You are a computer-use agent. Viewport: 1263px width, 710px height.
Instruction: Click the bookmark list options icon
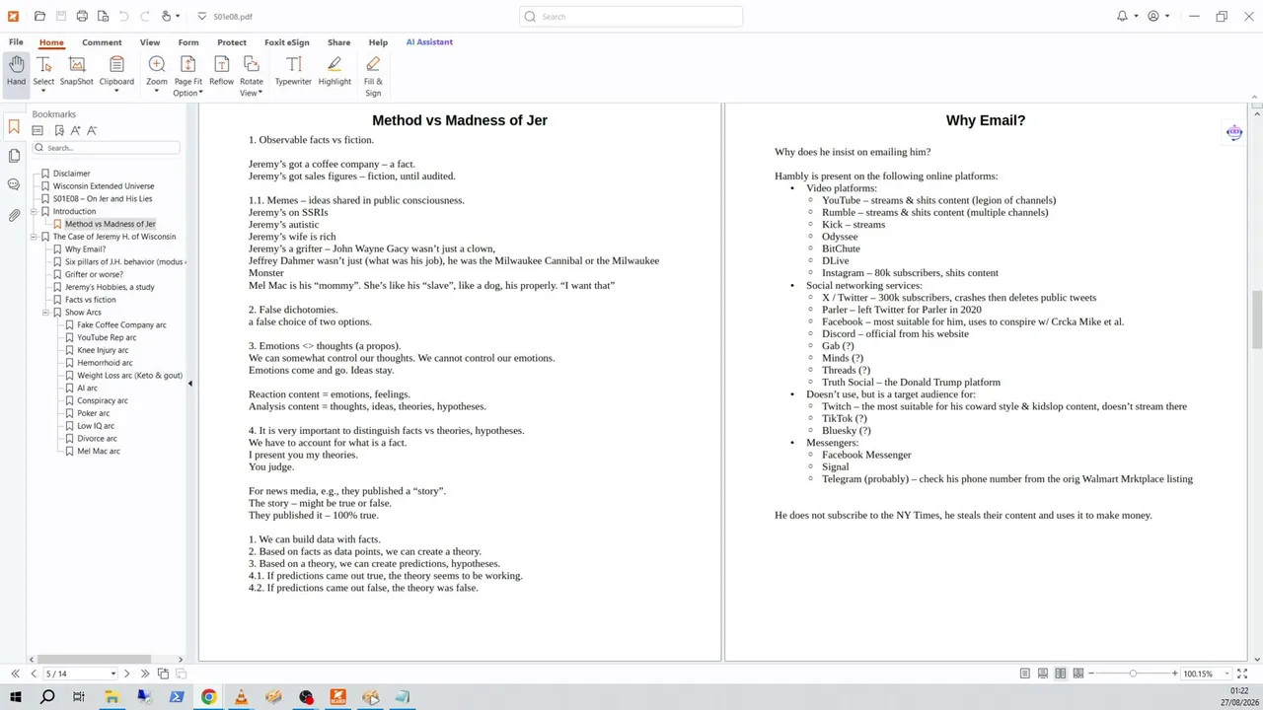click(37, 130)
